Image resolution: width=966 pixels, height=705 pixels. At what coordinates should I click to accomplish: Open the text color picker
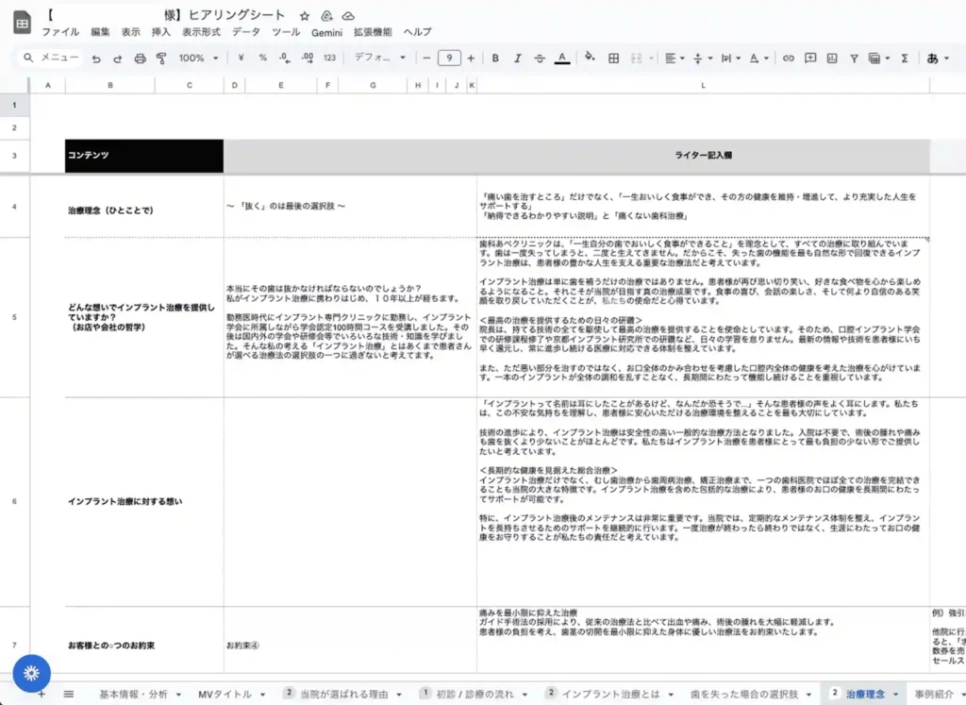point(562,58)
